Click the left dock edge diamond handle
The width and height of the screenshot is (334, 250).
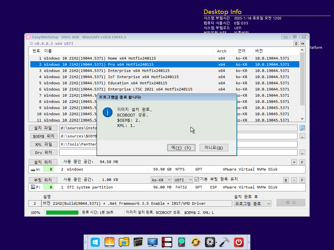pyautogui.click(x=85, y=242)
